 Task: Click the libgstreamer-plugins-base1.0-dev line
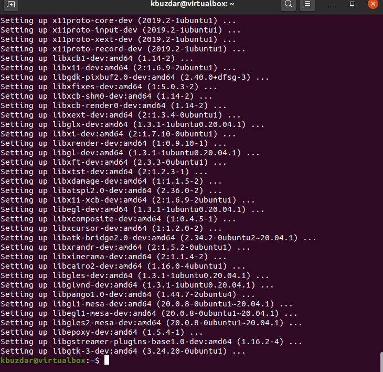click(152, 342)
